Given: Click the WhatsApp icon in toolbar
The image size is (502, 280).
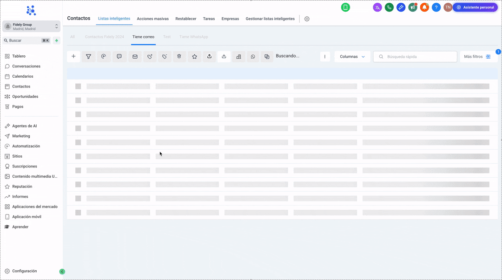Looking at the screenshot, I should (253, 56).
